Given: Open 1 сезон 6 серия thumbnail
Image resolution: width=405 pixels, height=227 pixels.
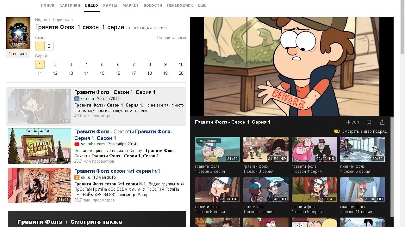Looking at the screenshot, I should tap(217, 190).
